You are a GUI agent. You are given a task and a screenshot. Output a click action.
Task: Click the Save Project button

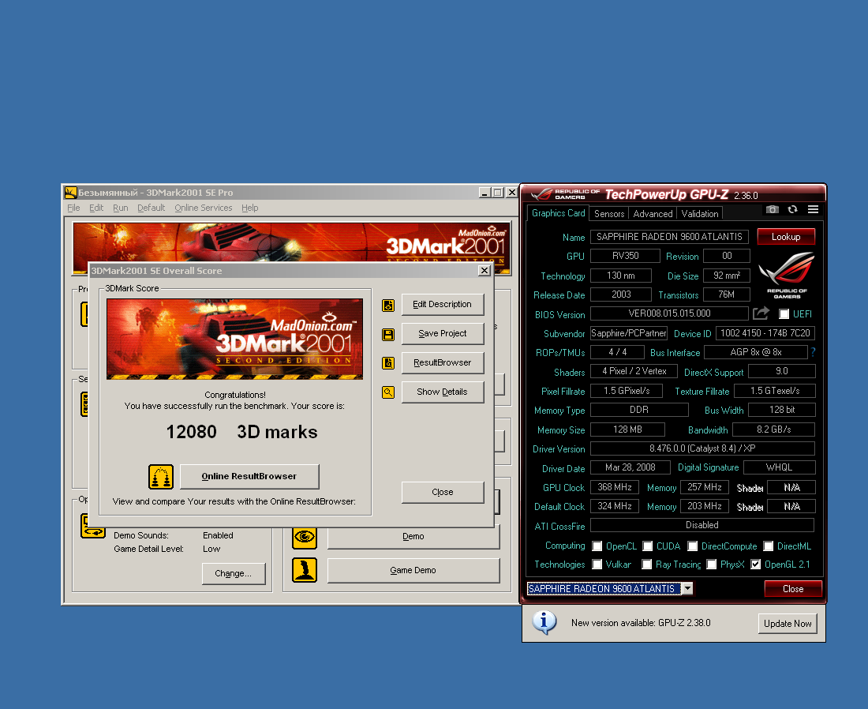coord(443,333)
